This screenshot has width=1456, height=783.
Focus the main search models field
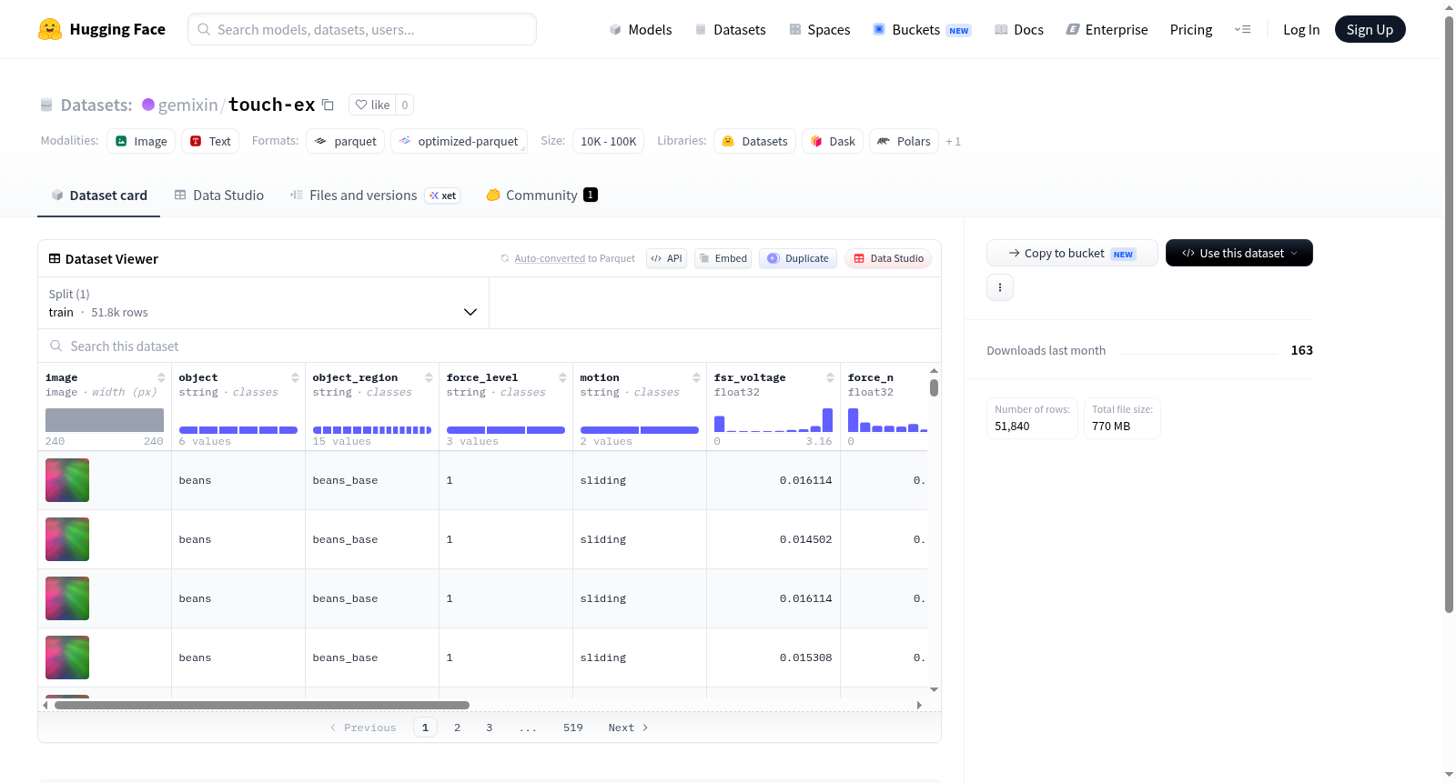click(x=362, y=29)
